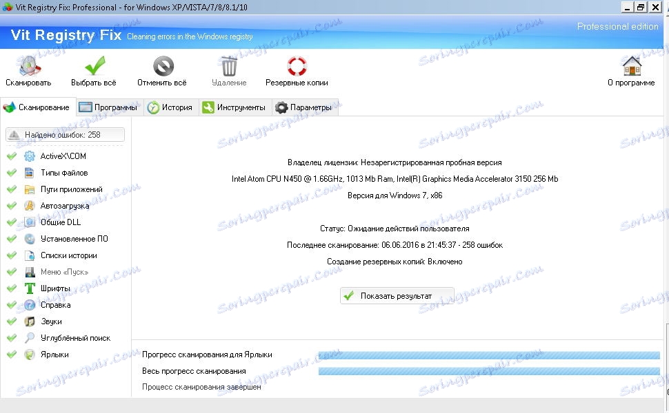This screenshot has width=669, height=413.
Task: Click the Владелец лицензии text line
Action: pos(395,162)
